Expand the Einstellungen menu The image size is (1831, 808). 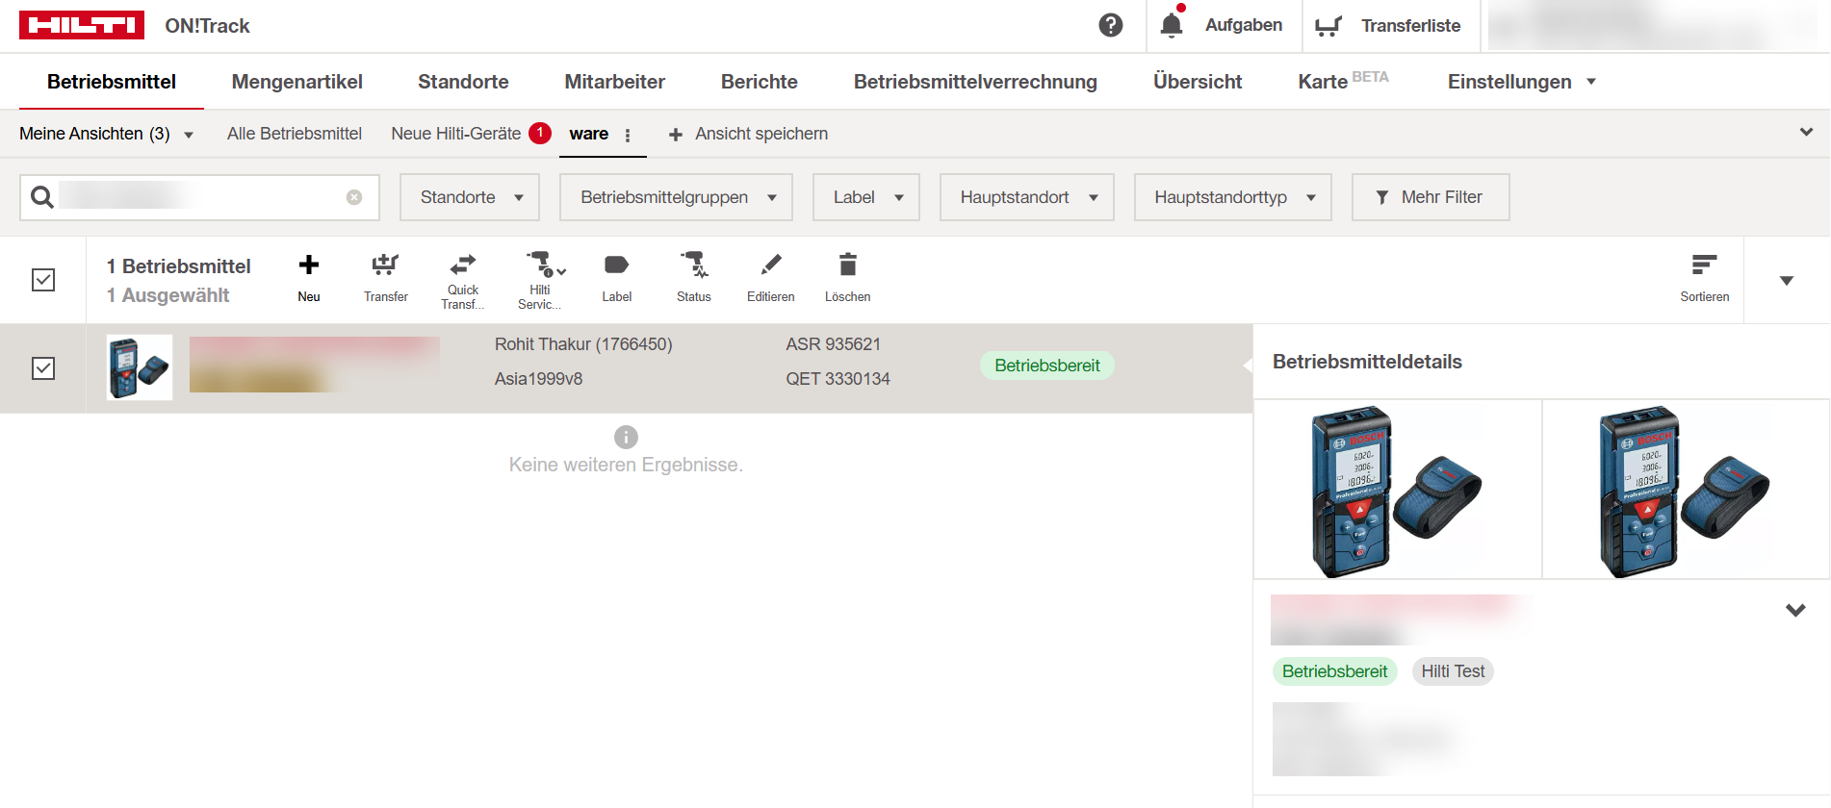coord(1521,82)
